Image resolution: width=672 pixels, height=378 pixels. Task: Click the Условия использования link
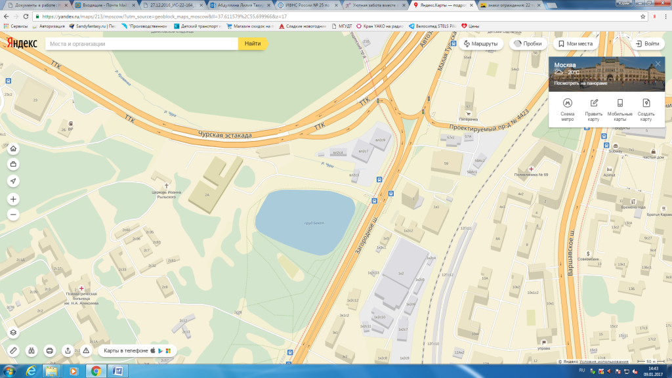coord(605,362)
